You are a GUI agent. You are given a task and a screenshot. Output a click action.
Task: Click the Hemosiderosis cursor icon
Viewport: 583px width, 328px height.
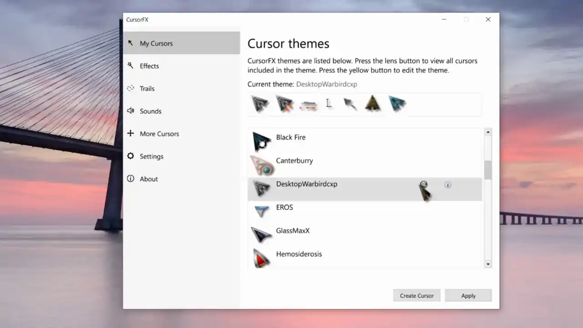(x=261, y=258)
